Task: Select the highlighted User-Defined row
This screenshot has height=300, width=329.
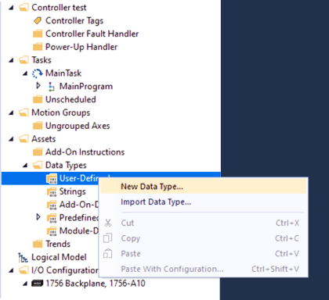Action: coord(111,178)
